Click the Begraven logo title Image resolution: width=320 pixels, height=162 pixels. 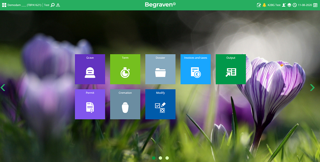(160, 5)
